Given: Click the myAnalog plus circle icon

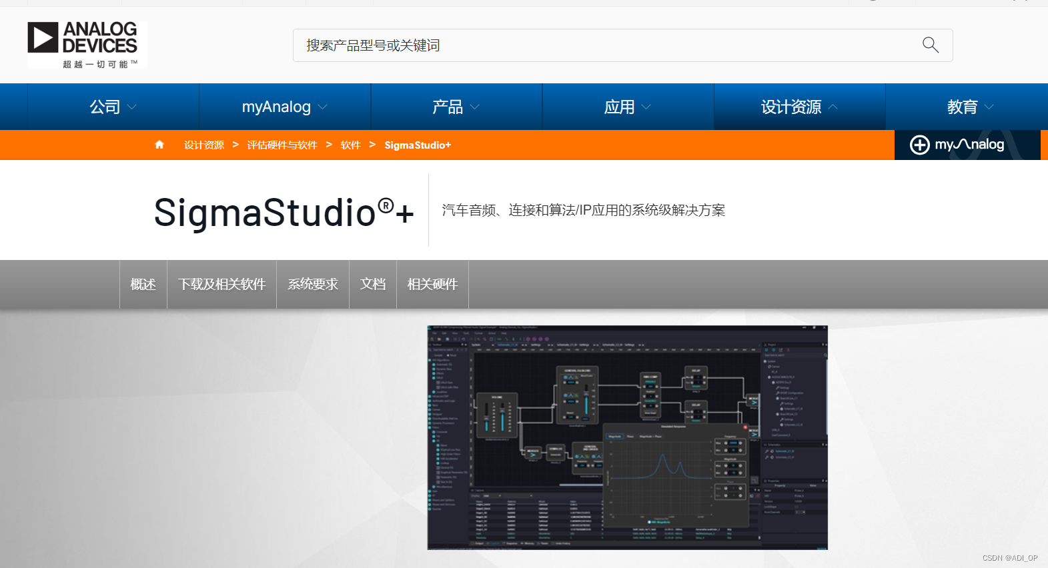Looking at the screenshot, I should tap(920, 145).
